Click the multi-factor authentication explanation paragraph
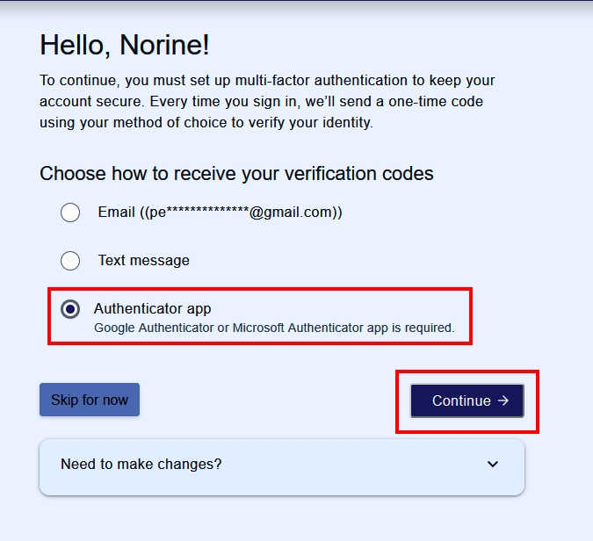 pyautogui.click(x=267, y=101)
